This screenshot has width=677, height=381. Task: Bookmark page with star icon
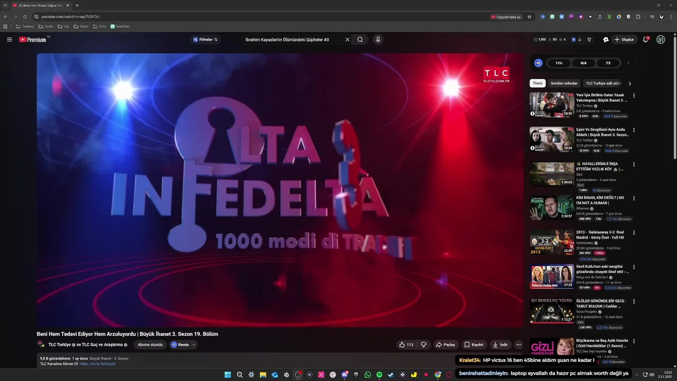529,17
